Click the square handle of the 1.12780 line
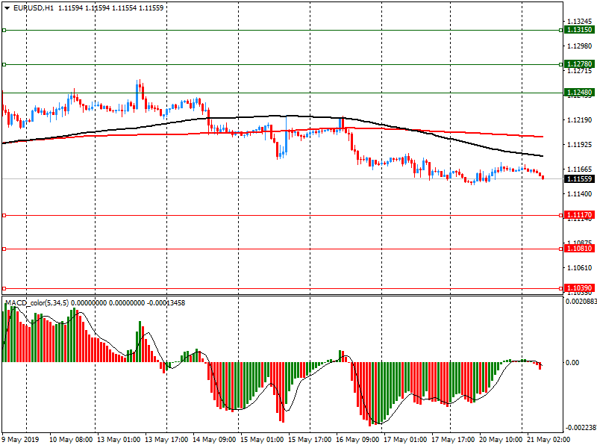597x448 pixels. click(x=4, y=64)
